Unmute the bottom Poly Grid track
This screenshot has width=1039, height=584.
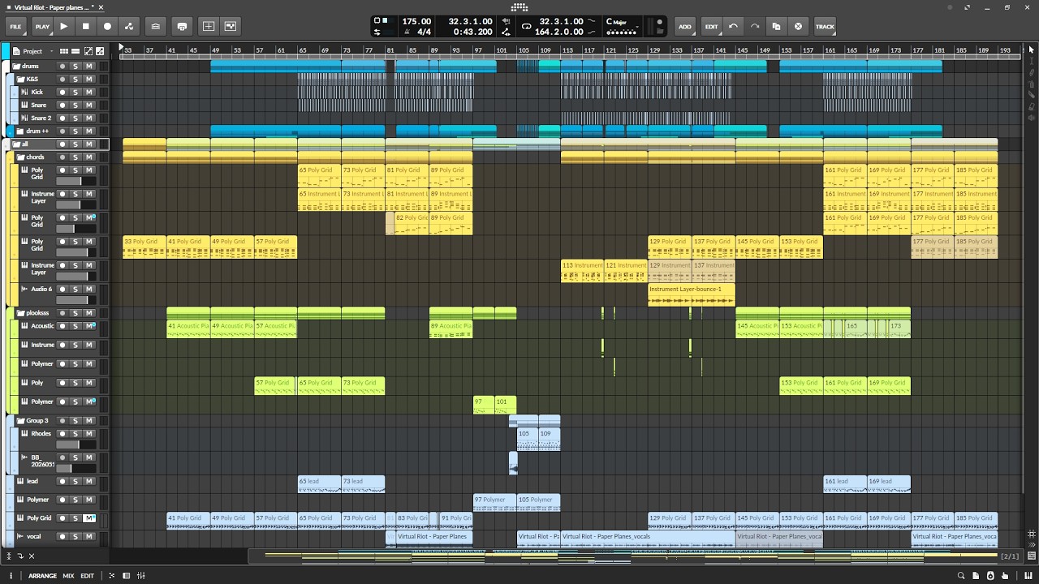point(89,518)
